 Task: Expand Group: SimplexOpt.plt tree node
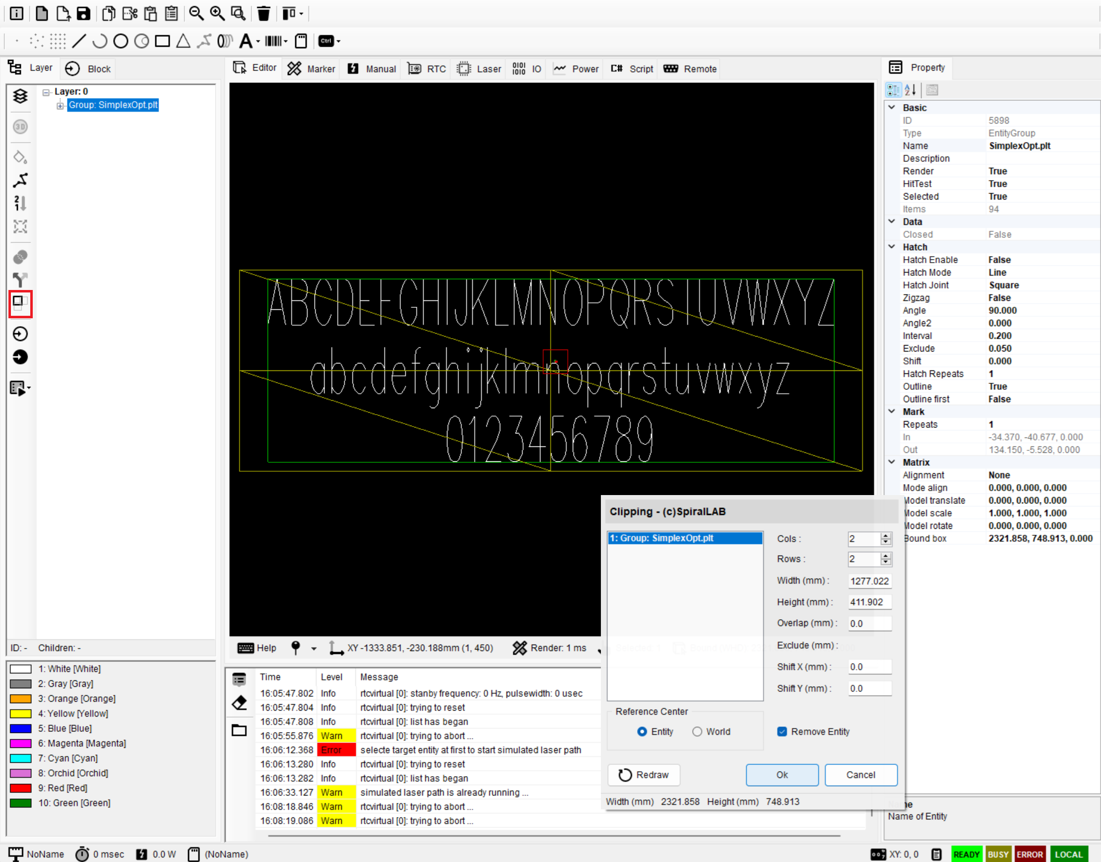tap(61, 105)
